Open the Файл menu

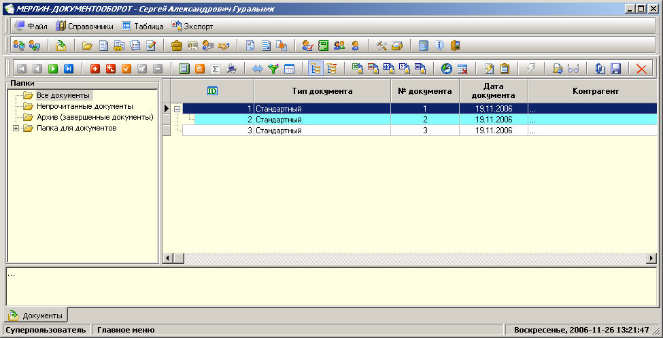[x=31, y=27]
